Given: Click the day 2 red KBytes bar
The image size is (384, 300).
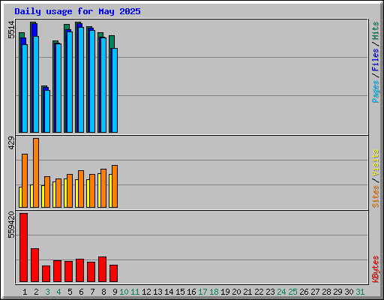Looking at the screenshot, I should point(34,265).
